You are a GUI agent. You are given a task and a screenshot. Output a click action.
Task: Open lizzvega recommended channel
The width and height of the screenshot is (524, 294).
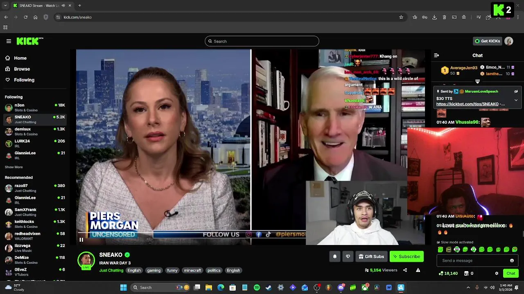35,248
